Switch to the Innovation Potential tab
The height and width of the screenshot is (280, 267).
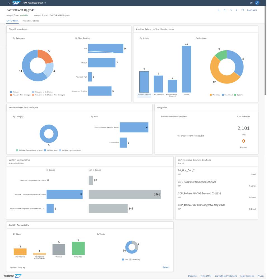(x=31, y=21)
